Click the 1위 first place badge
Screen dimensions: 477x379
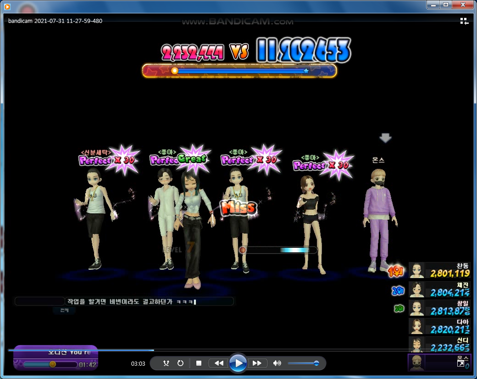(395, 271)
